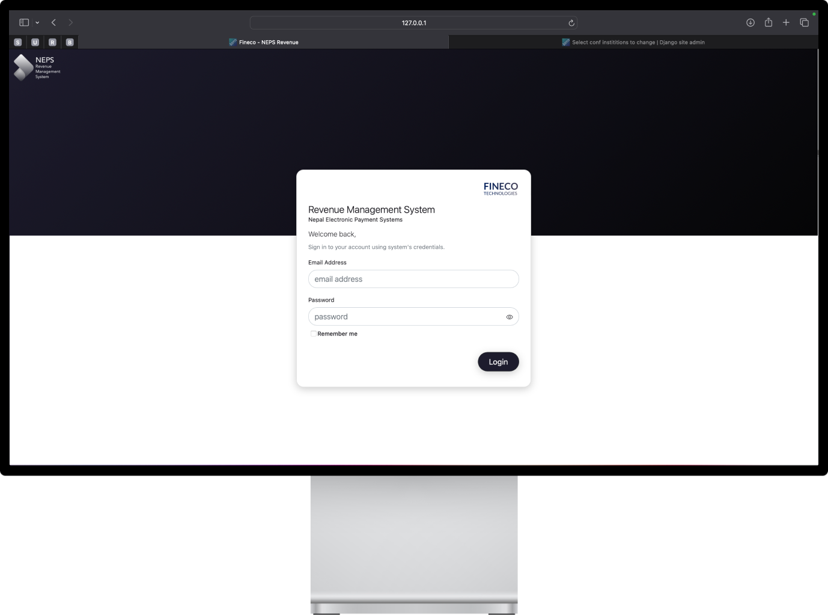
Task: Click the FINECO Technologies logo
Action: point(500,188)
